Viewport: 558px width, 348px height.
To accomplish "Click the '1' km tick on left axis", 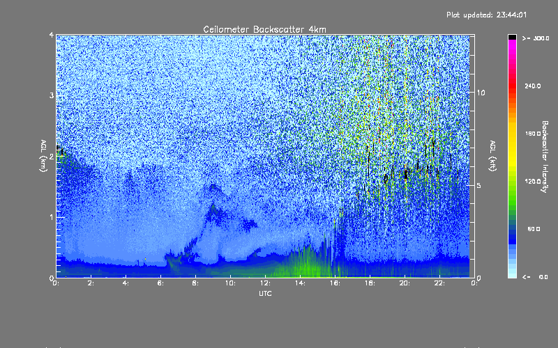I will 52,217.
